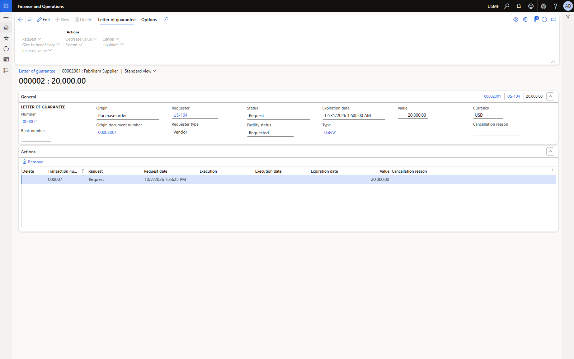Open the filter pane funnel icon

click(568, 17)
